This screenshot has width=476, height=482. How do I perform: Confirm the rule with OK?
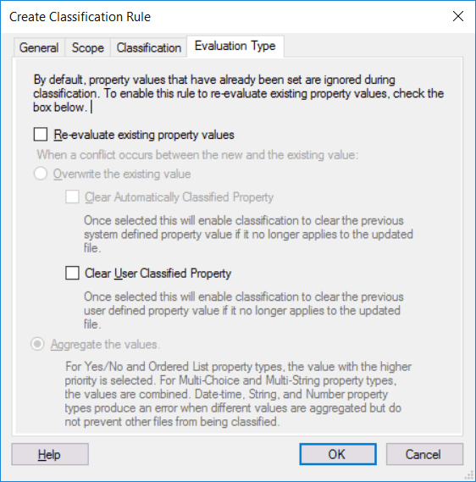click(x=338, y=454)
